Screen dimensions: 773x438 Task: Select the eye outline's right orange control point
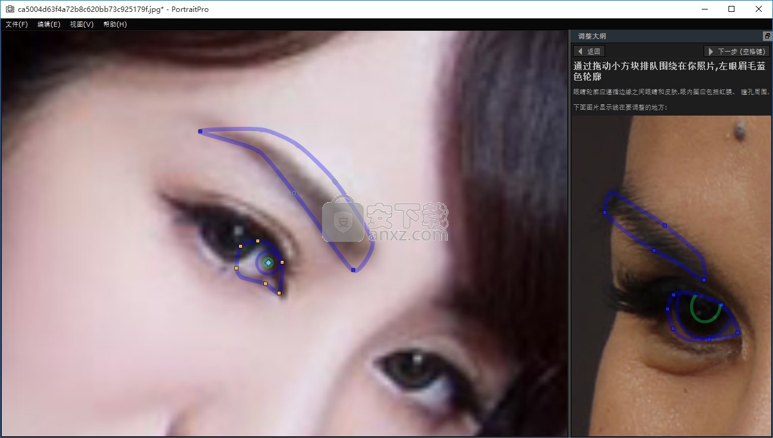[x=282, y=262]
